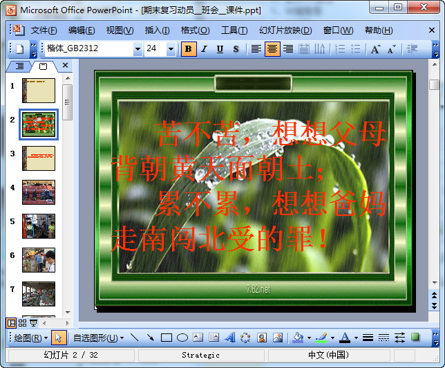Apply font color with A icon
Viewport: 445px width, 368px height.
pos(345,338)
